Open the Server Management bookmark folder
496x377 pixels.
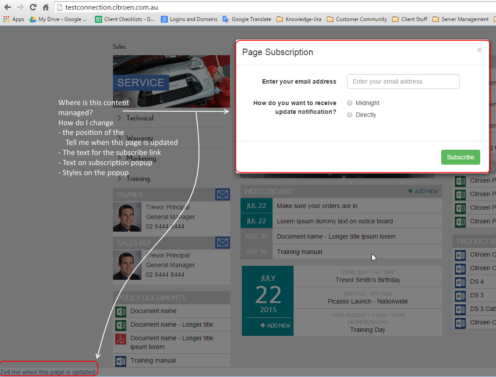click(460, 19)
